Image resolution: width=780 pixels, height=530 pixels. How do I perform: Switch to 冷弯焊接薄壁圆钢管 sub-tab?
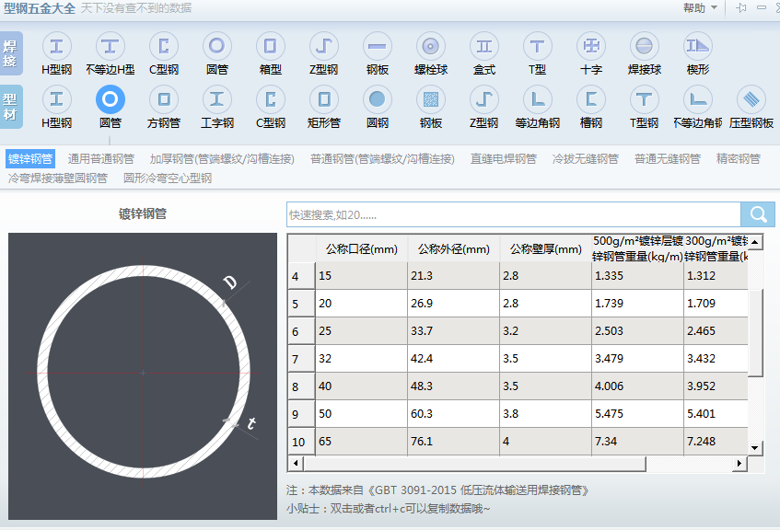(58, 178)
